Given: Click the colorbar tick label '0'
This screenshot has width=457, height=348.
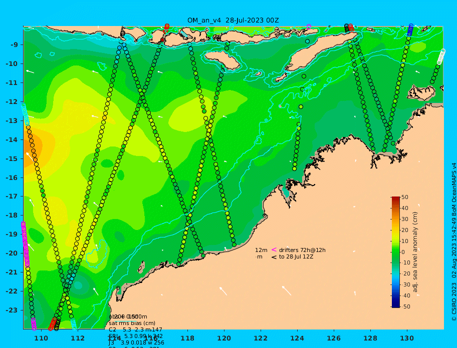Looking at the screenshot, I should click(403, 252).
